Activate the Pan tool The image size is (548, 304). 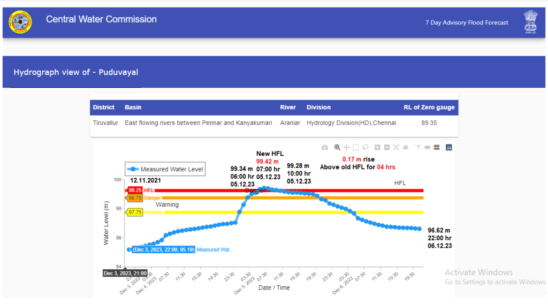coord(346,147)
